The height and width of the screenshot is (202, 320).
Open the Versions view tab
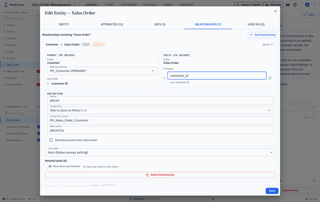[x=186, y=5]
